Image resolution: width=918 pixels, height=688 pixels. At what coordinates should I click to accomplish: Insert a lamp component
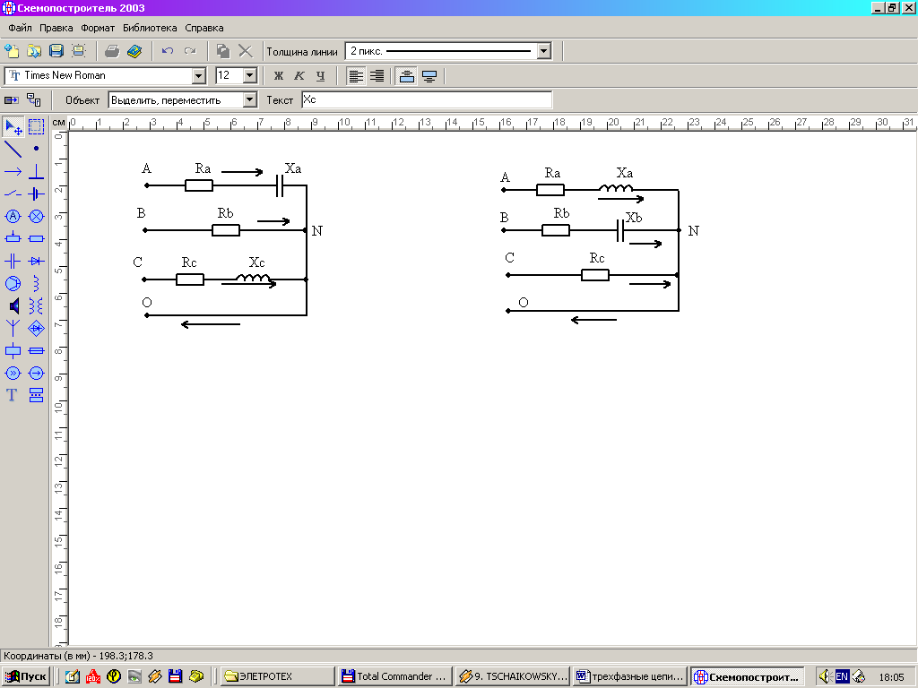click(x=36, y=217)
